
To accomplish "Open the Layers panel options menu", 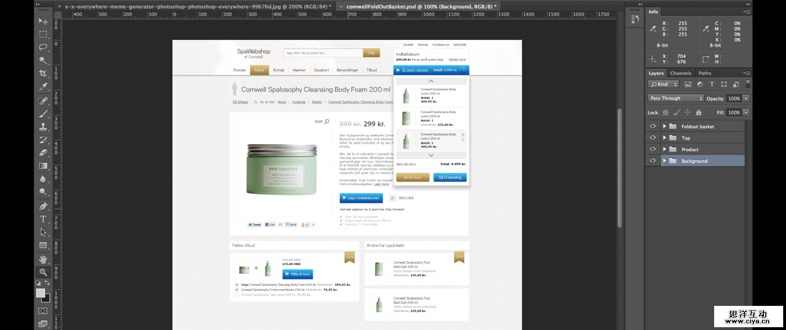I will (747, 73).
